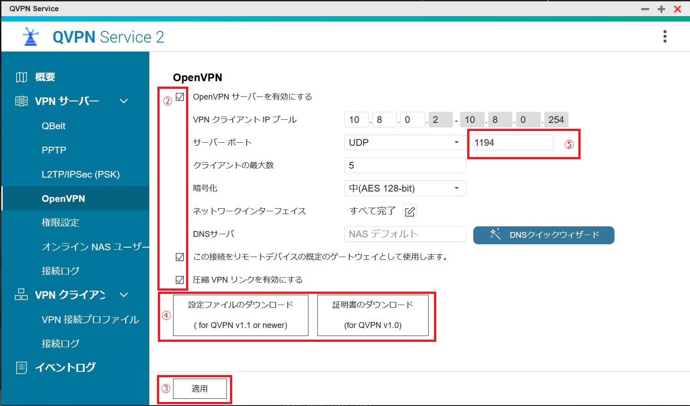Viewport: 690px width, 406px height.
Task: Open the 権限設定 sidebar item
Action: pos(61,223)
